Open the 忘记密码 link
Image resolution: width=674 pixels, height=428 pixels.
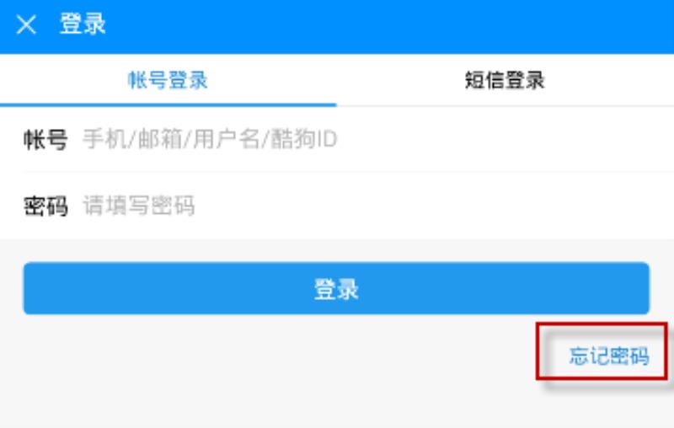pos(609,356)
